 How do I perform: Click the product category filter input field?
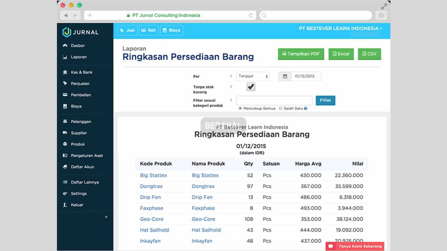click(x=274, y=100)
